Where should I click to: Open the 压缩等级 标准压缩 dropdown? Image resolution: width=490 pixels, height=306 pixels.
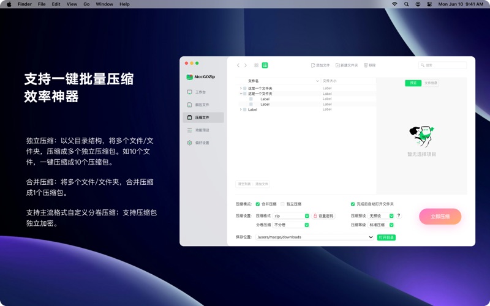point(381,225)
